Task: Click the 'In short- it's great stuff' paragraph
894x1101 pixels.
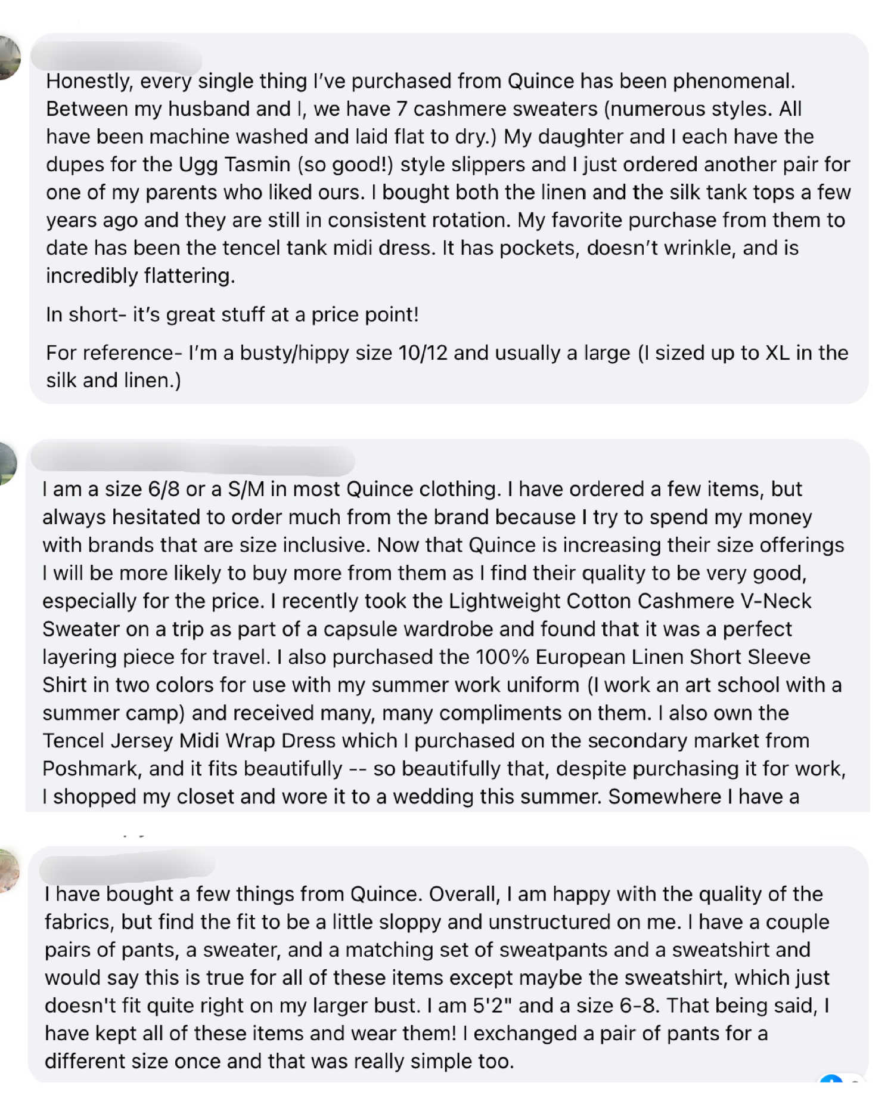Action: point(232,314)
